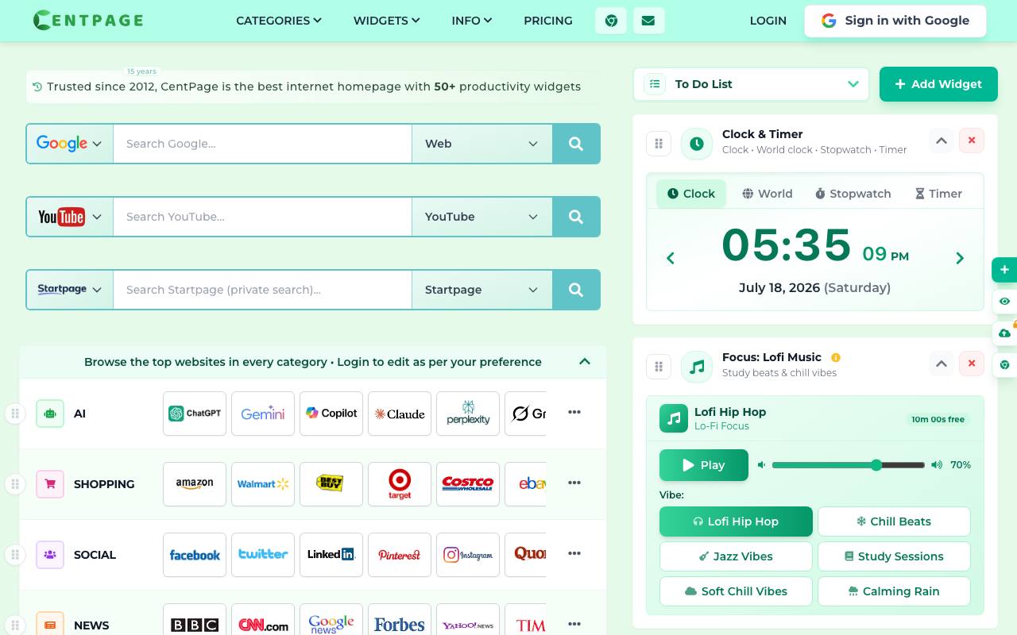Click Sign in with Google
This screenshot has width=1017, height=635.
tap(895, 21)
